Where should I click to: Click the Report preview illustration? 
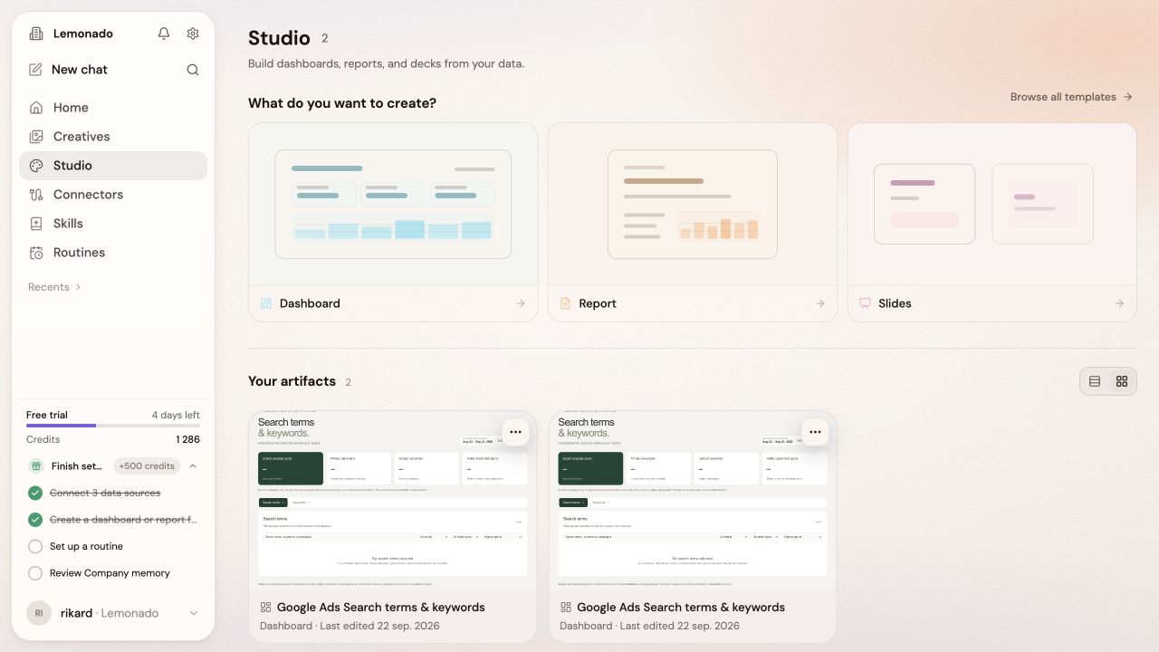693,204
